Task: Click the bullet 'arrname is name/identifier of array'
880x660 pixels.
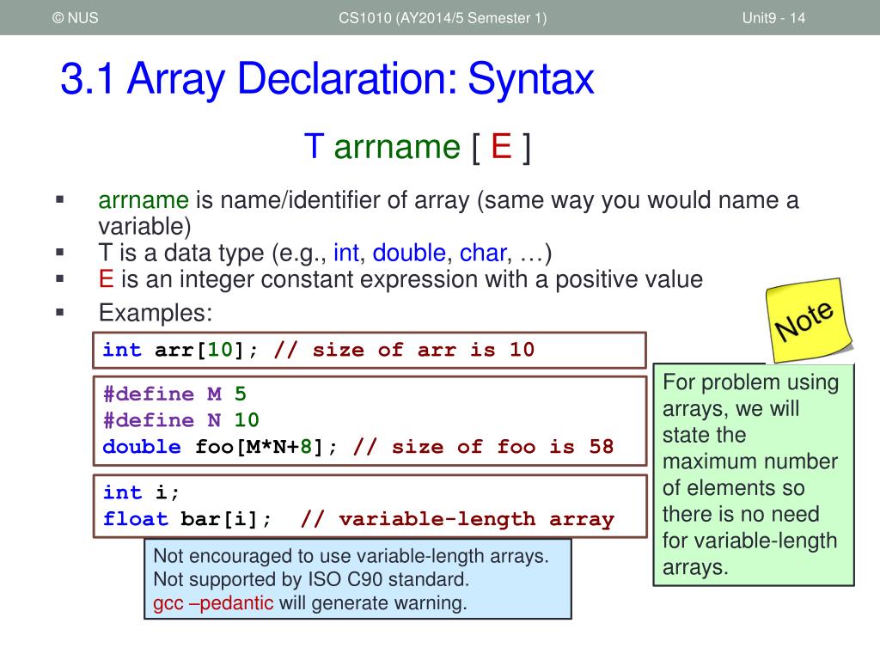Action: click(449, 213)
